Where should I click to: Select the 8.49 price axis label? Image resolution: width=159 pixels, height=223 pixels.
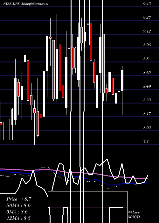pos(147,86)
